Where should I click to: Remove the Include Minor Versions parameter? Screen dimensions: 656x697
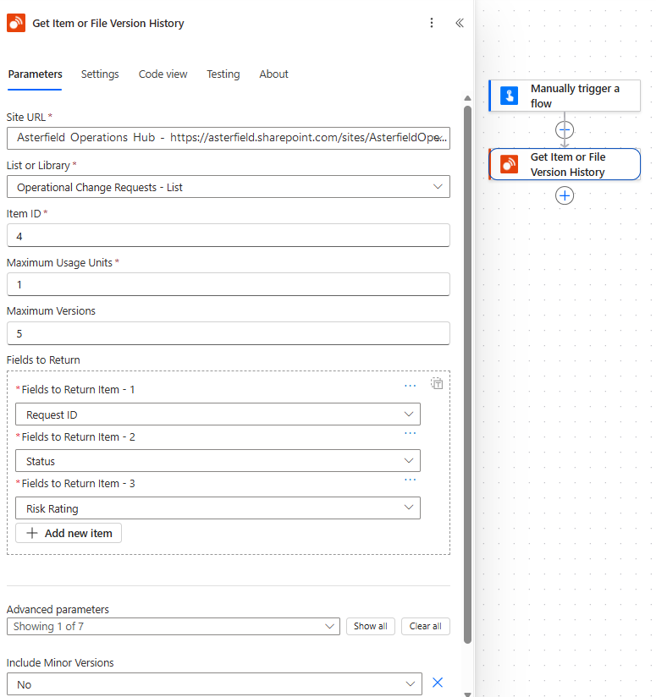coord(438,683)
